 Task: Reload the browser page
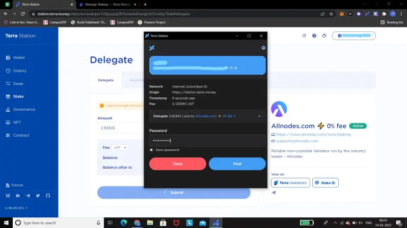(x=23, y=14)
